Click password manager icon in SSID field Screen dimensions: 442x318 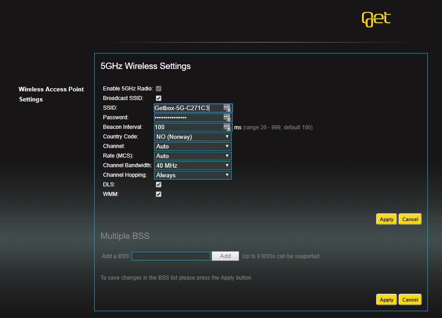(x=227, y=108)
